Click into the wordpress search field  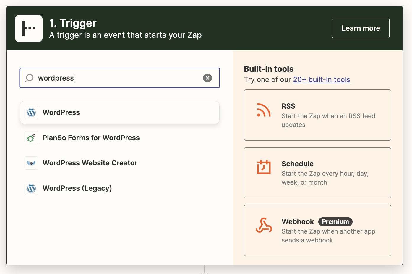[x=120, y=78]
